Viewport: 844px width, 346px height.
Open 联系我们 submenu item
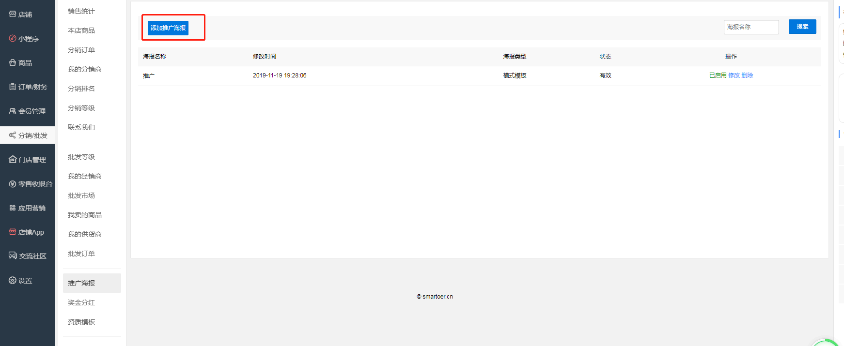coord(81,127)
